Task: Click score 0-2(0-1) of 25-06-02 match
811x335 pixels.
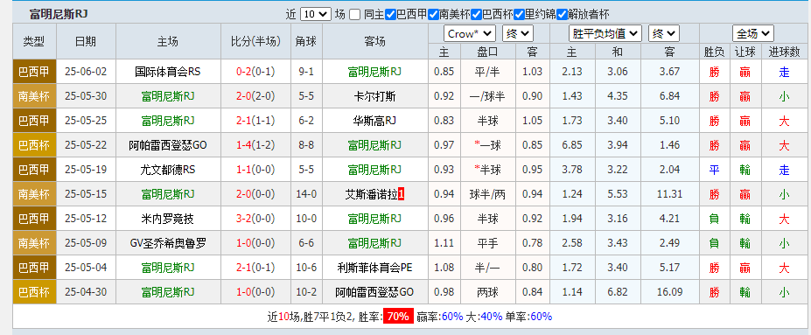Action: [255, 72]
